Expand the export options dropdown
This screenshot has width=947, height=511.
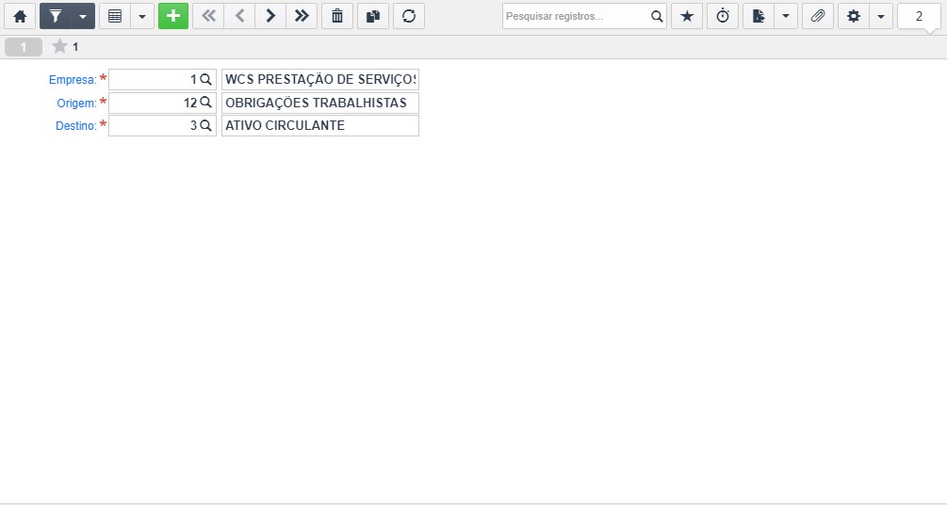pyautogui.click(x=786, y=16)
